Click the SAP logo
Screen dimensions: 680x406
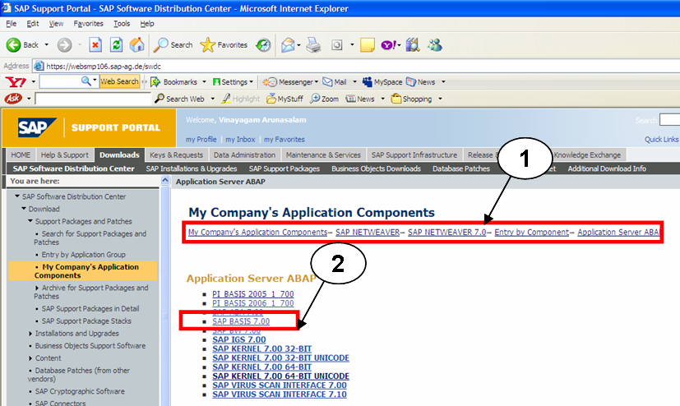[x=37, y=127]
